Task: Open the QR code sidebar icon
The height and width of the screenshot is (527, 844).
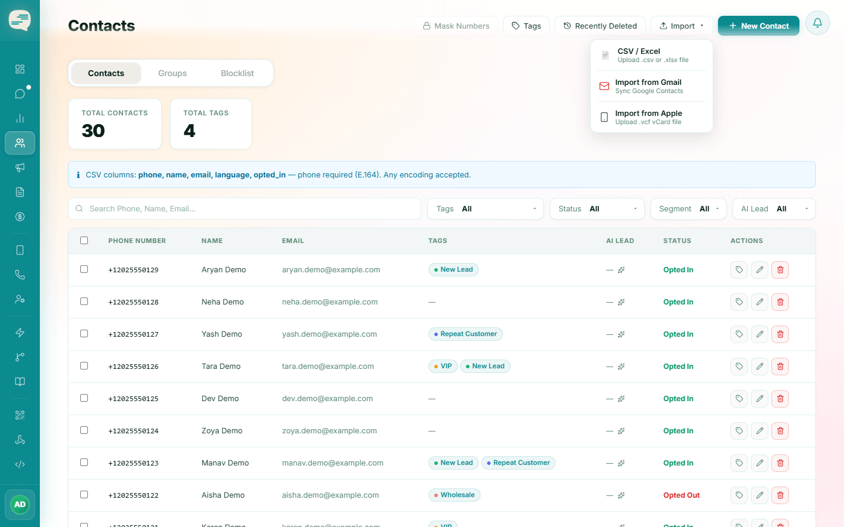Action: pos(20,415)
